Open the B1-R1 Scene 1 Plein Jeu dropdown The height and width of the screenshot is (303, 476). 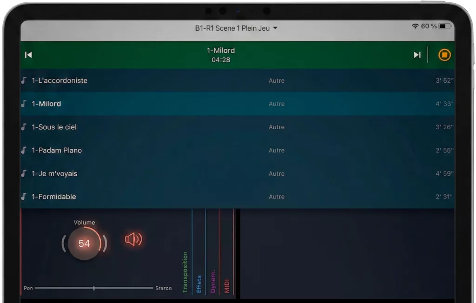point(236,28)
